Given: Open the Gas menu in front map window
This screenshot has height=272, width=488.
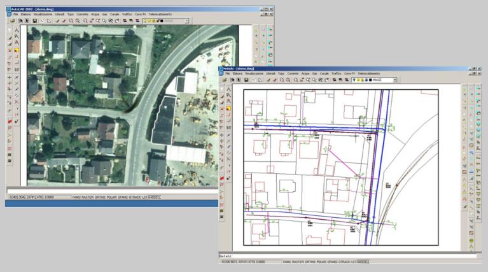Looking at the screenshot, I should [314, 74].
